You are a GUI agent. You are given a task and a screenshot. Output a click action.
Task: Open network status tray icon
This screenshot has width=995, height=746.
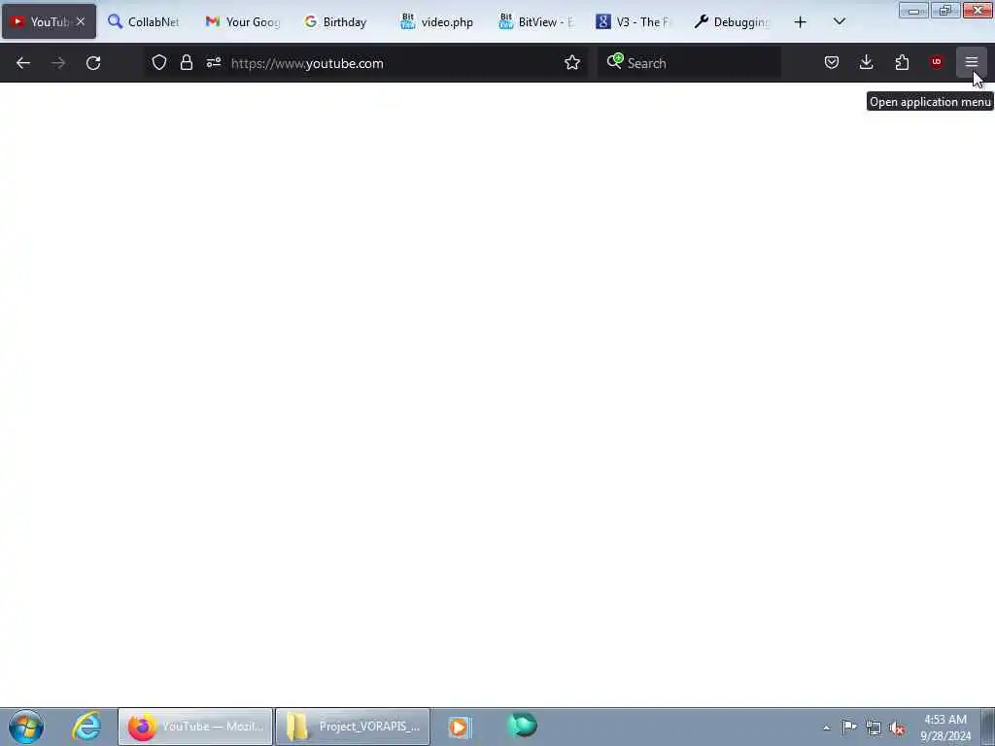[x=874, y=728]
